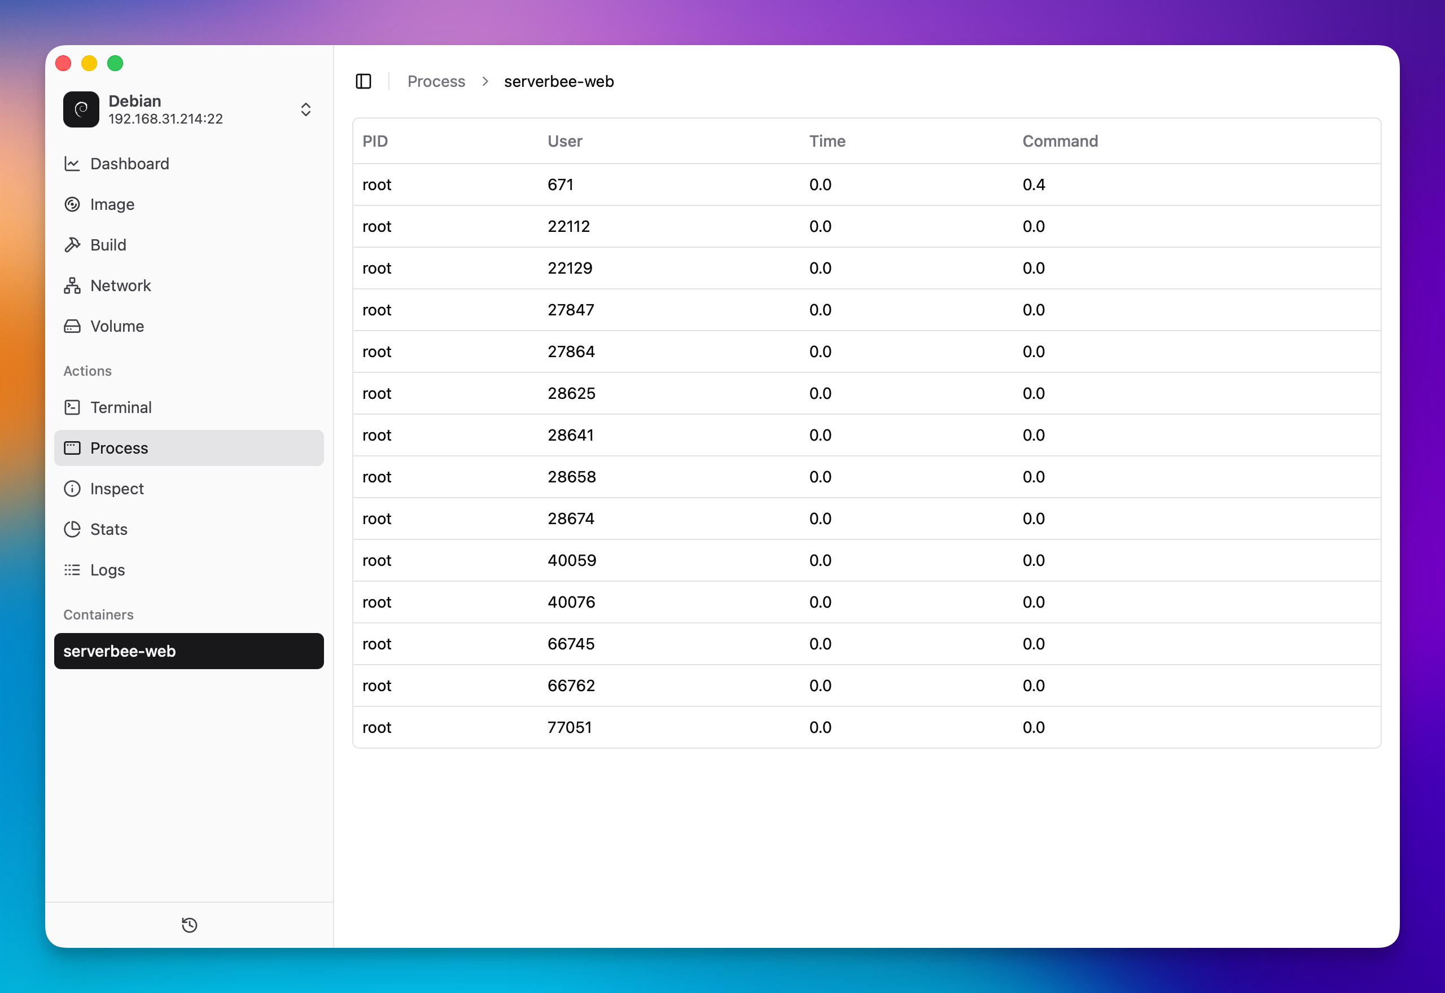The image size is (1445, 993).
Task: Click the PID column header
Action: (375, 140)
